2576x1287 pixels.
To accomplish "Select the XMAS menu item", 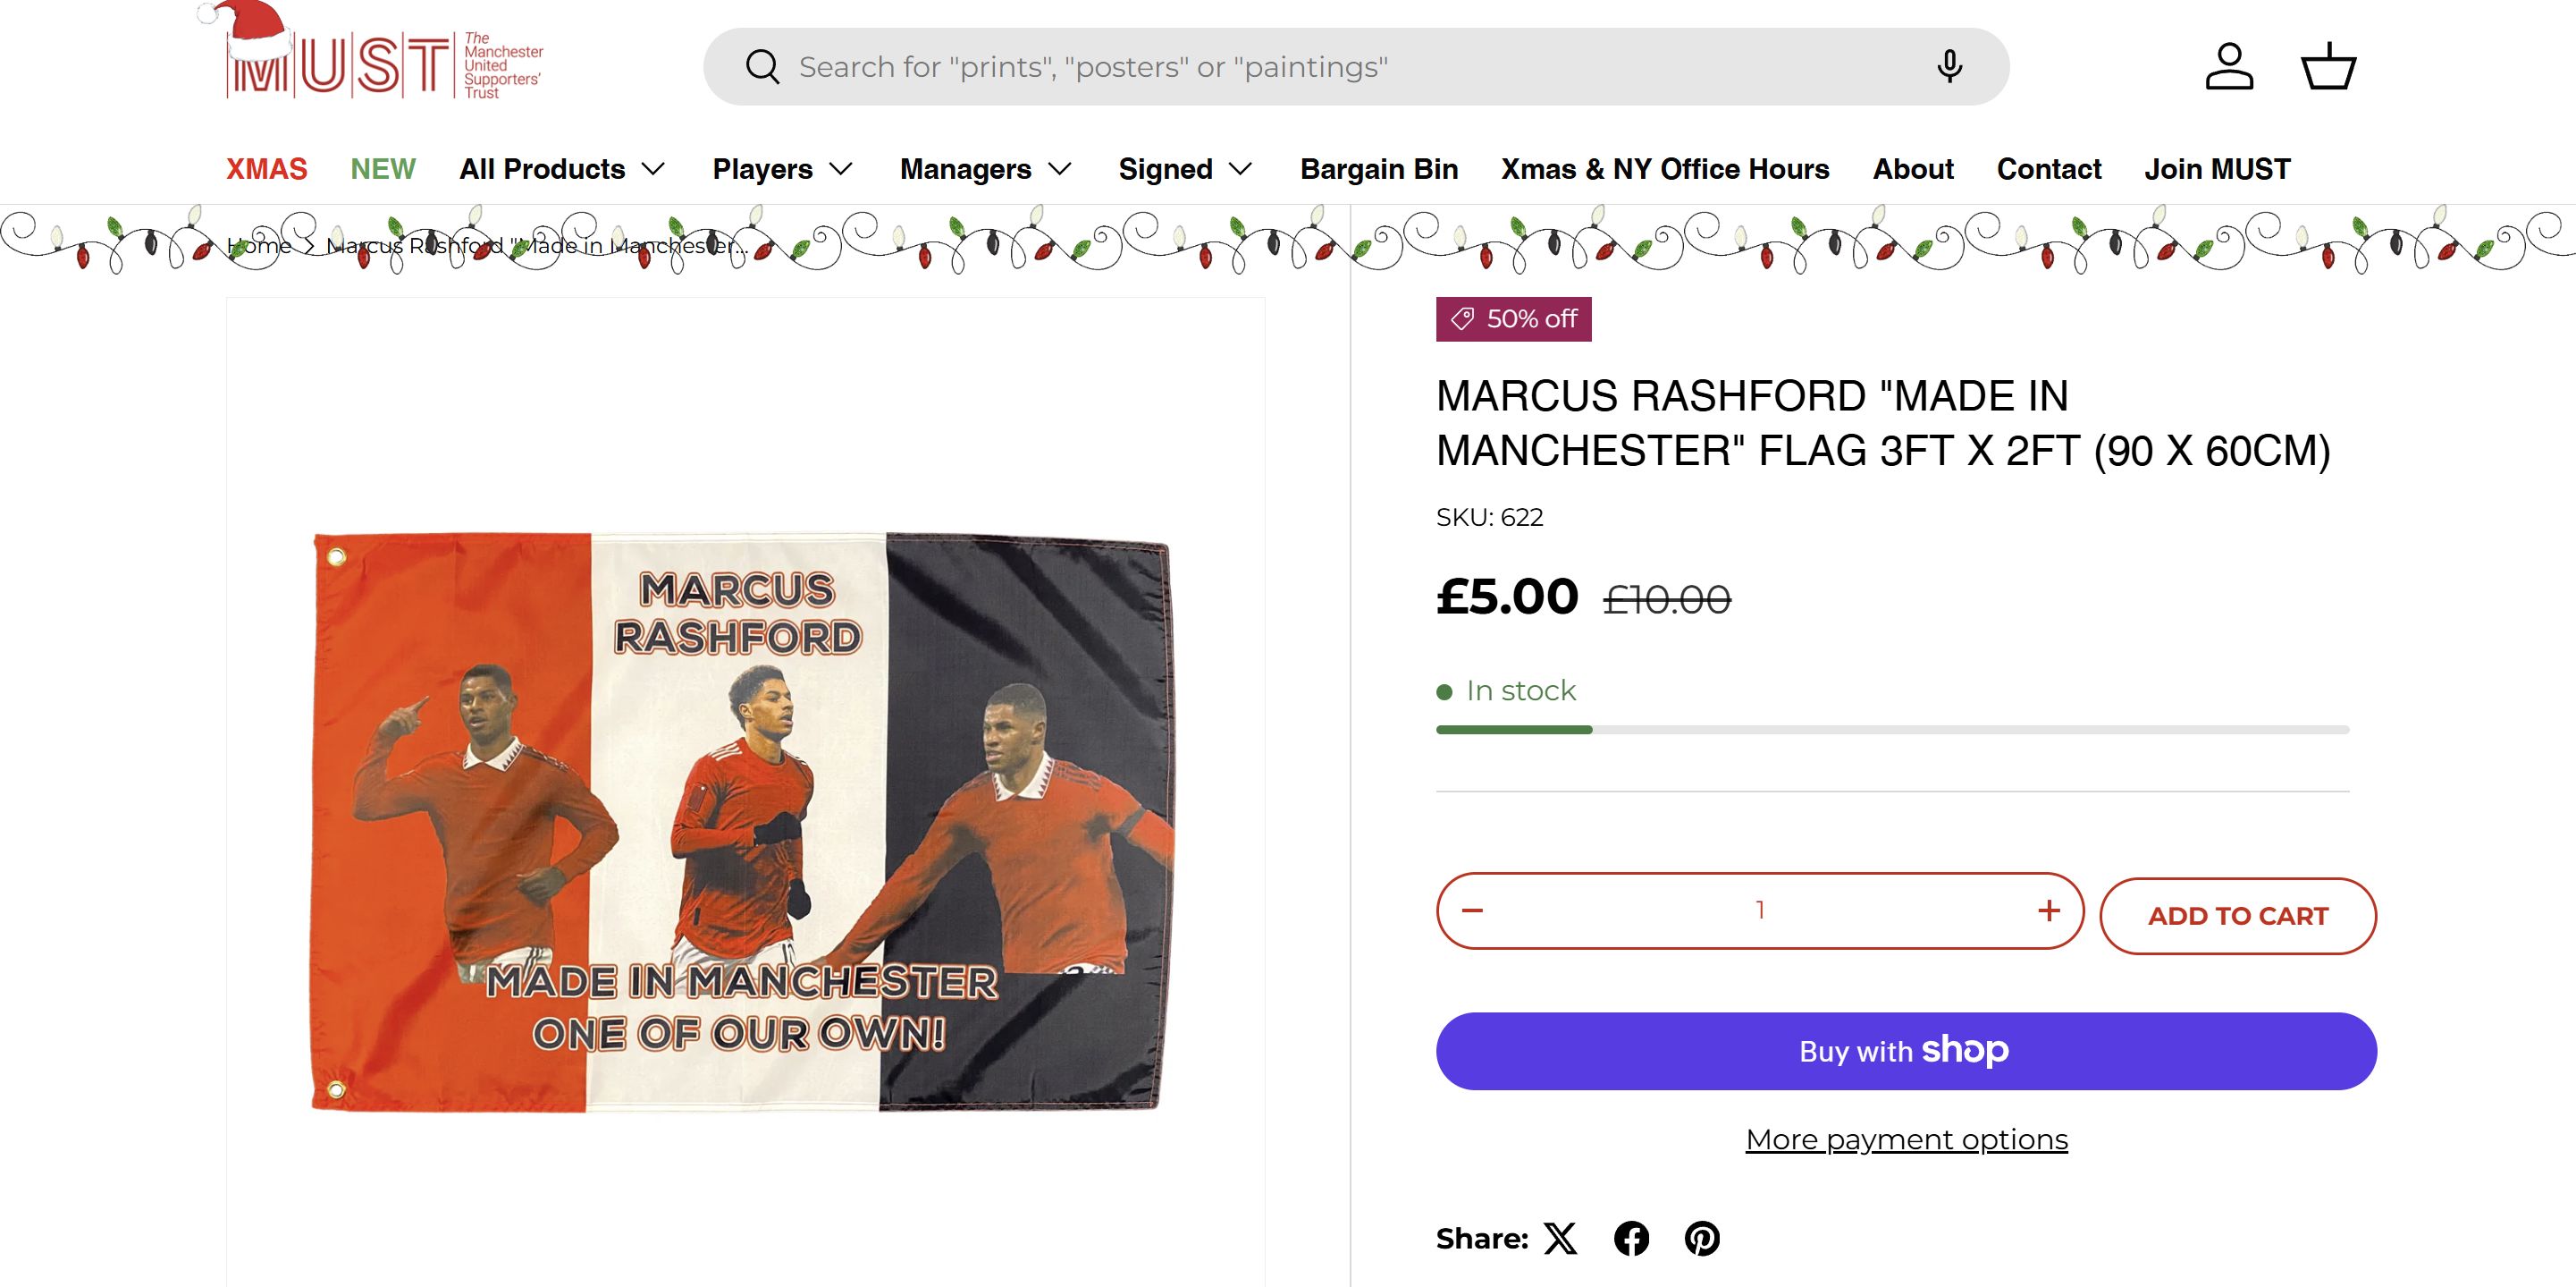I will click(x=266, y=169).
